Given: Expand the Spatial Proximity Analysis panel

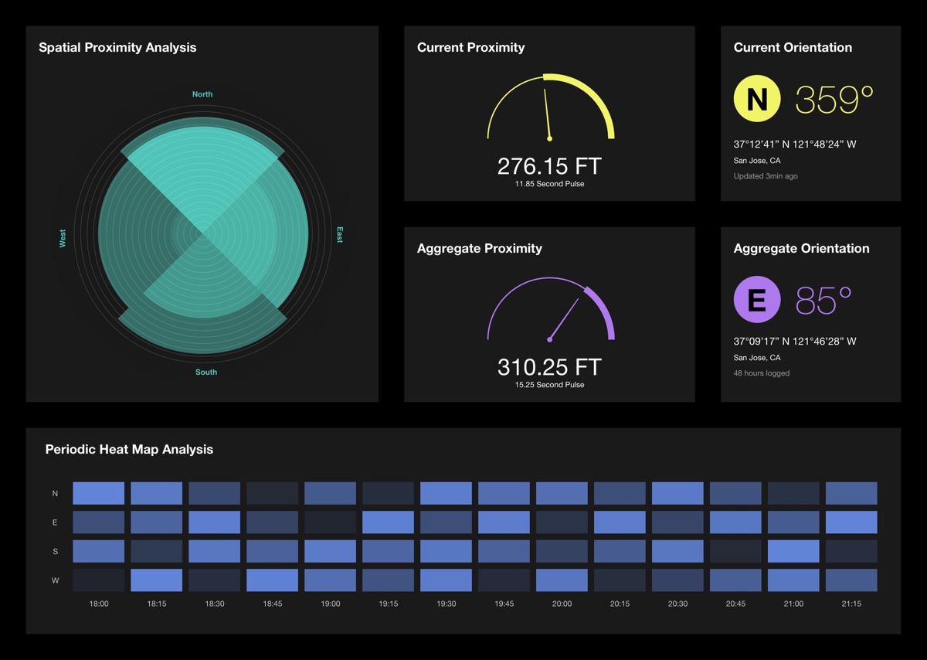Looking at the screenshot, I should click(117, 47).
